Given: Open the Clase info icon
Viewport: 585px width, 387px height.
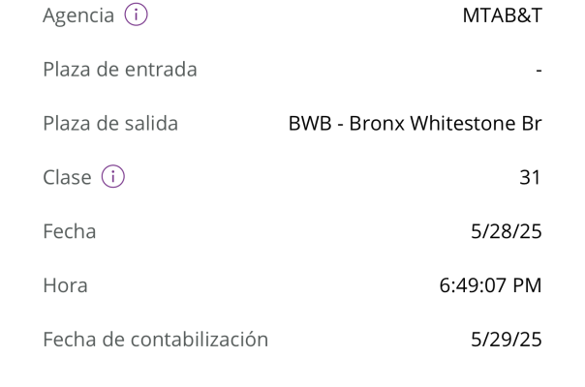Looking at the screenshot, I should coord(113,176).
